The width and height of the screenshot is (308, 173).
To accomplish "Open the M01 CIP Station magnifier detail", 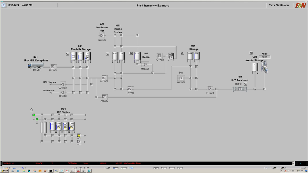I will pos(32,109).
